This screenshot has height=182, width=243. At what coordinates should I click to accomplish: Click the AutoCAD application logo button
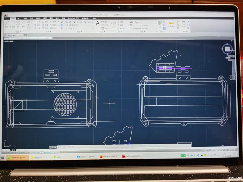click(6, 15)
